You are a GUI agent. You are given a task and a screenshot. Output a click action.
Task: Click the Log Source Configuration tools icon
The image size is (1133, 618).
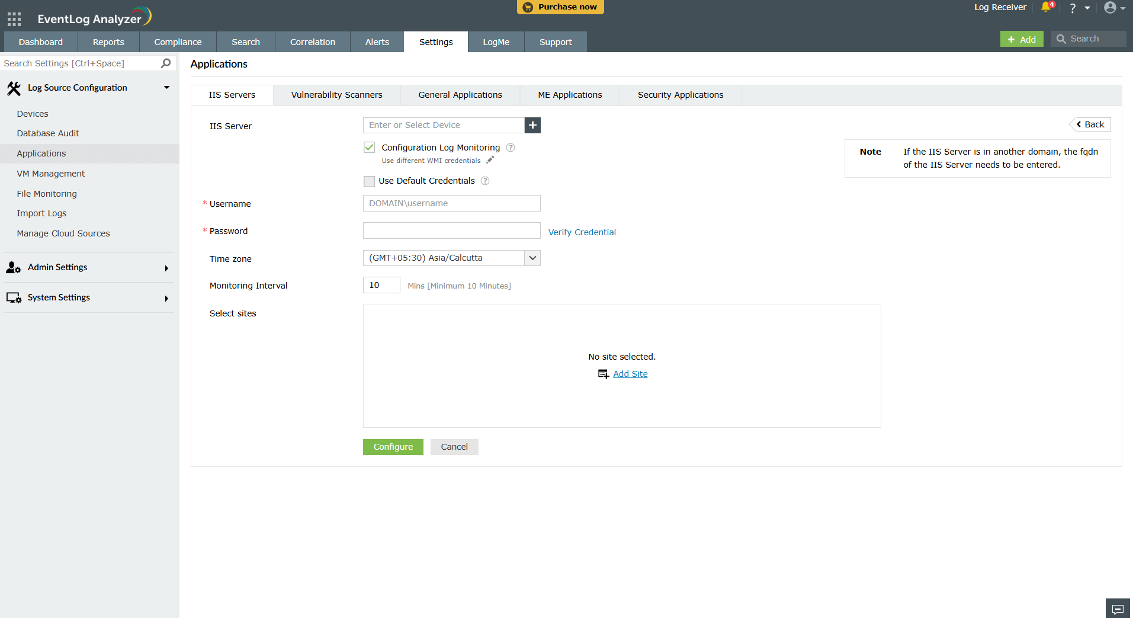point(14,88)
